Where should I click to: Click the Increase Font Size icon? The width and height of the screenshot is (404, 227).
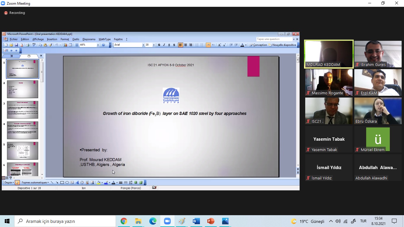pyautogui.click(x=219, y=45)
